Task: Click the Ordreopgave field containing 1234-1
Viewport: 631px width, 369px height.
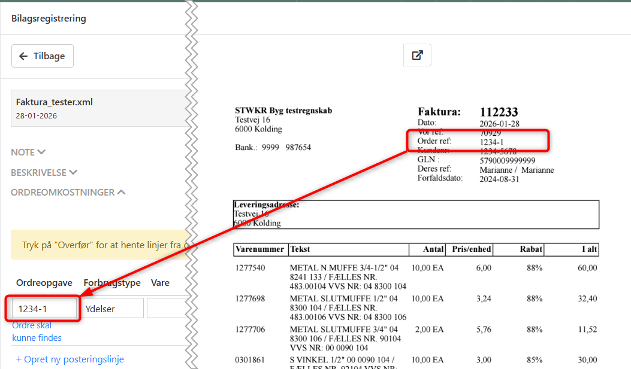Action: 45,309
